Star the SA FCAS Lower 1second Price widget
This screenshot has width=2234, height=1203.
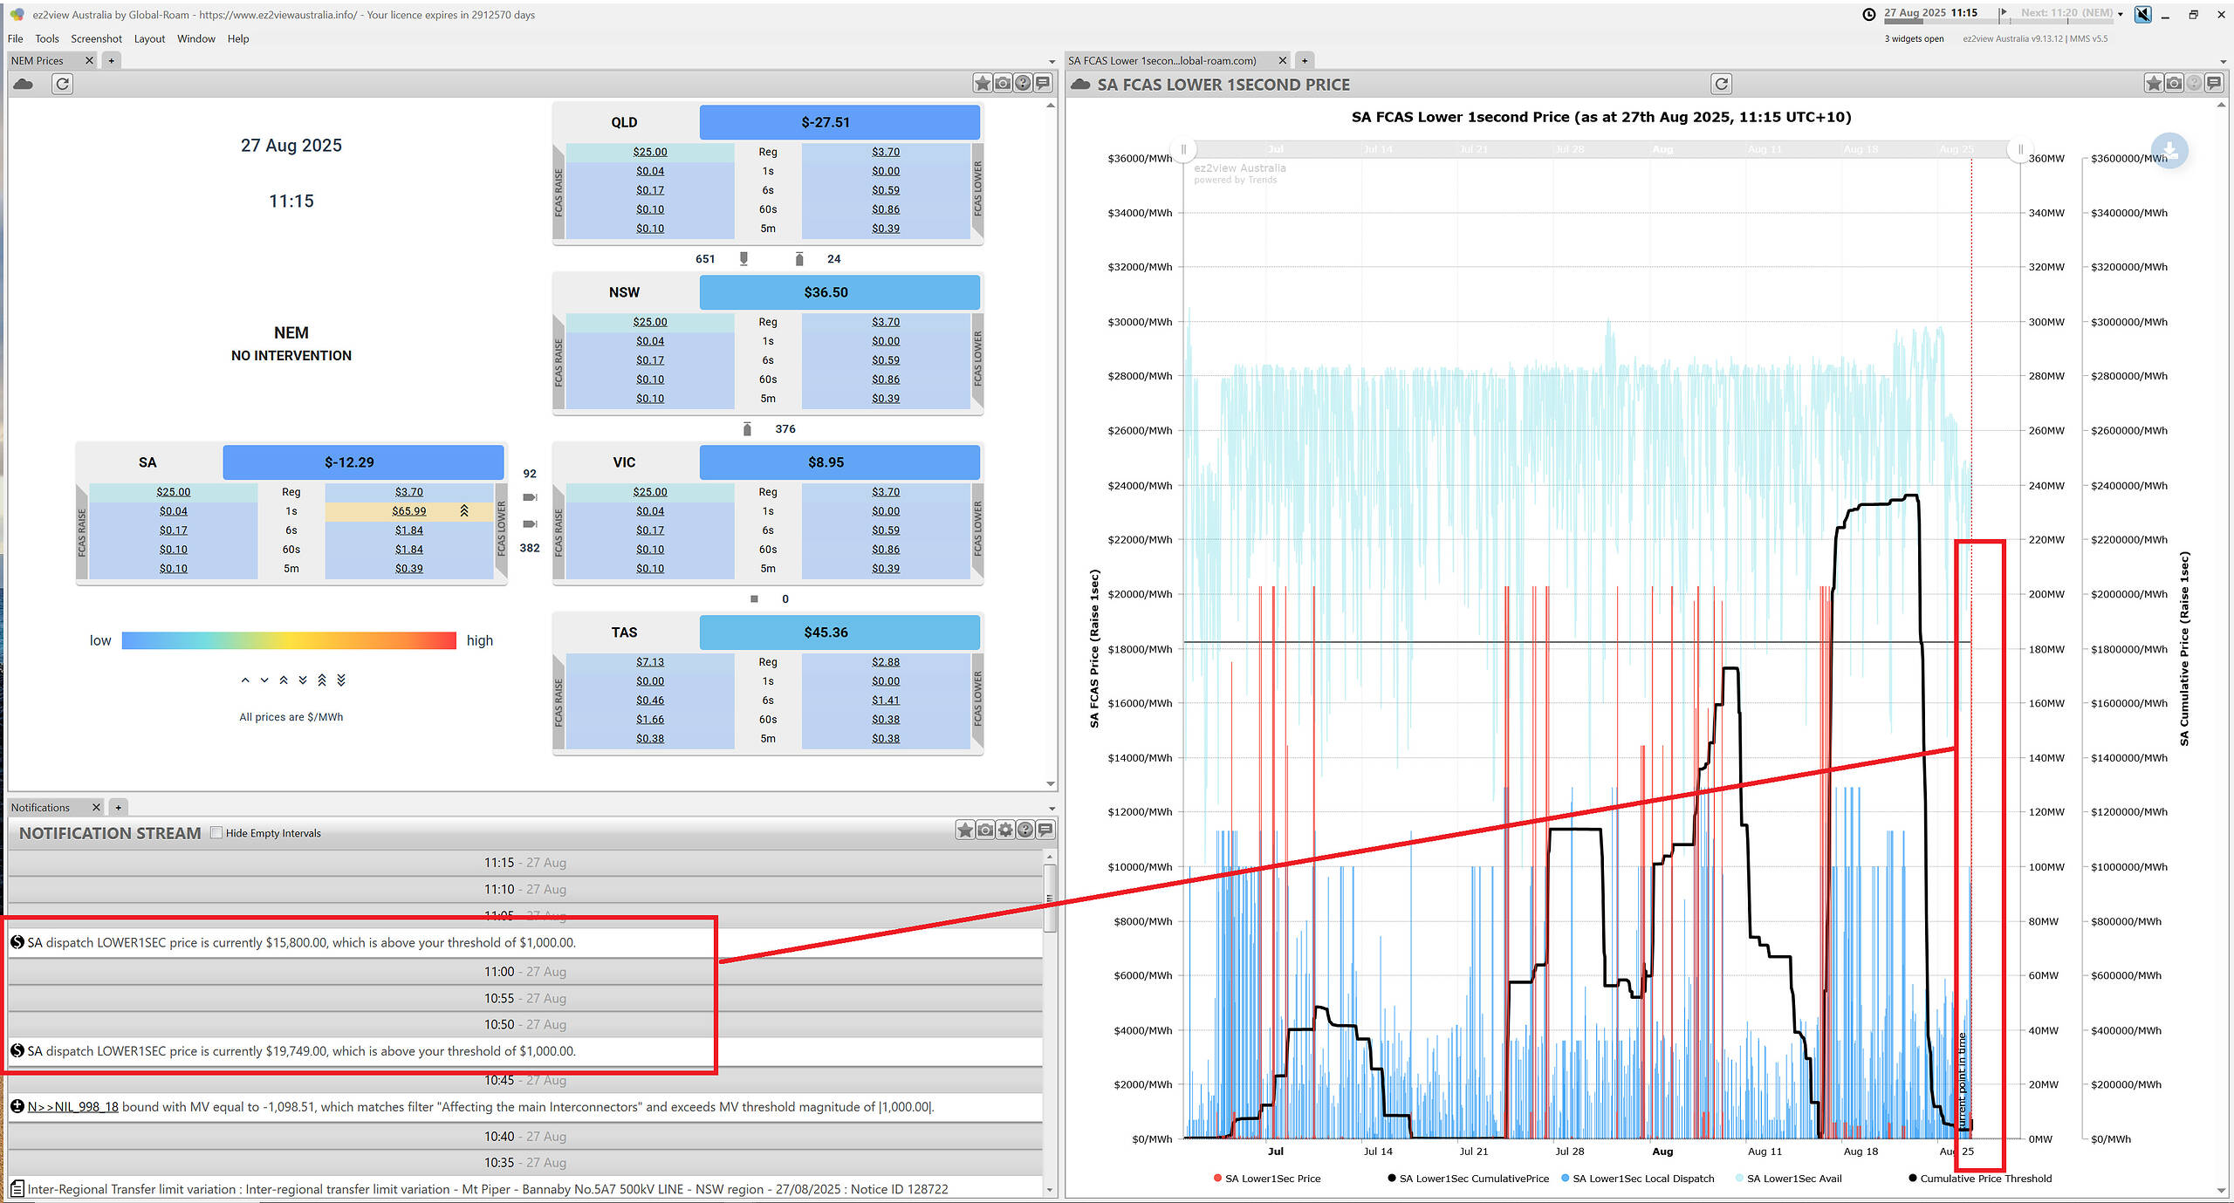(2154, 83)
